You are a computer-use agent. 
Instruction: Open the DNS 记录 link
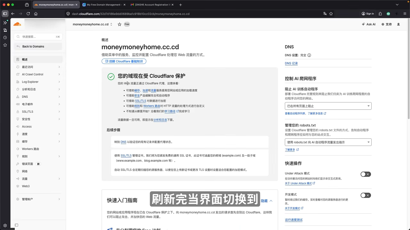point(291,63)
